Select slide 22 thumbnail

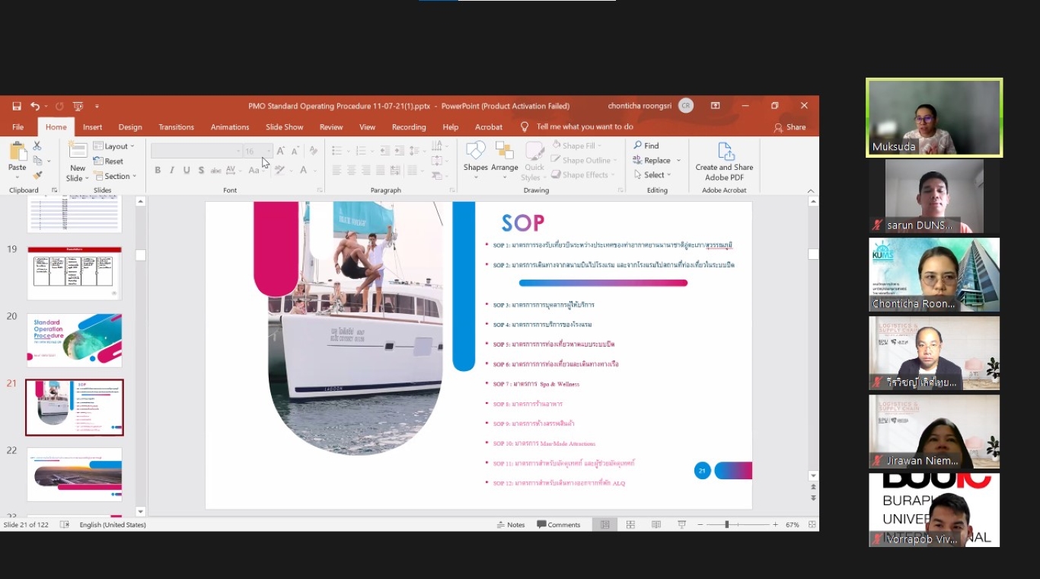[75, 475]
